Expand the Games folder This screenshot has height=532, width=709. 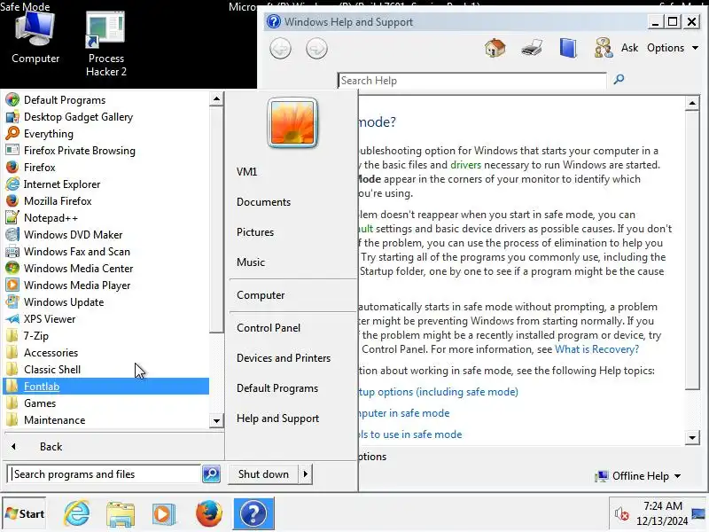106,403
